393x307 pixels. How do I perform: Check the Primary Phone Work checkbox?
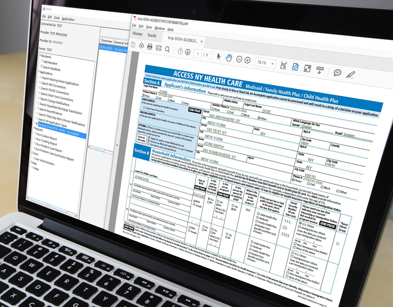[169, 100]
